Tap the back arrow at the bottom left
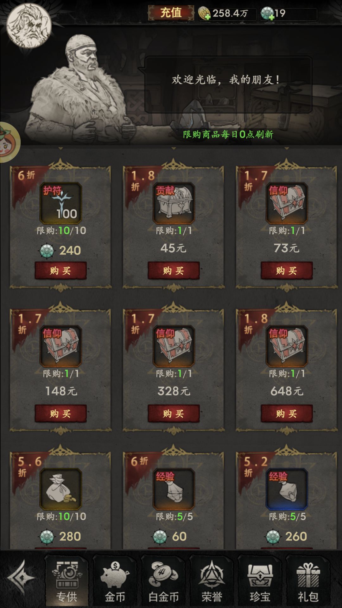 21,578
